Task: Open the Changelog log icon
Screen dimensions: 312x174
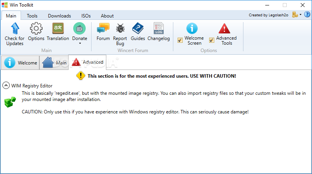Action: point(159,28)
